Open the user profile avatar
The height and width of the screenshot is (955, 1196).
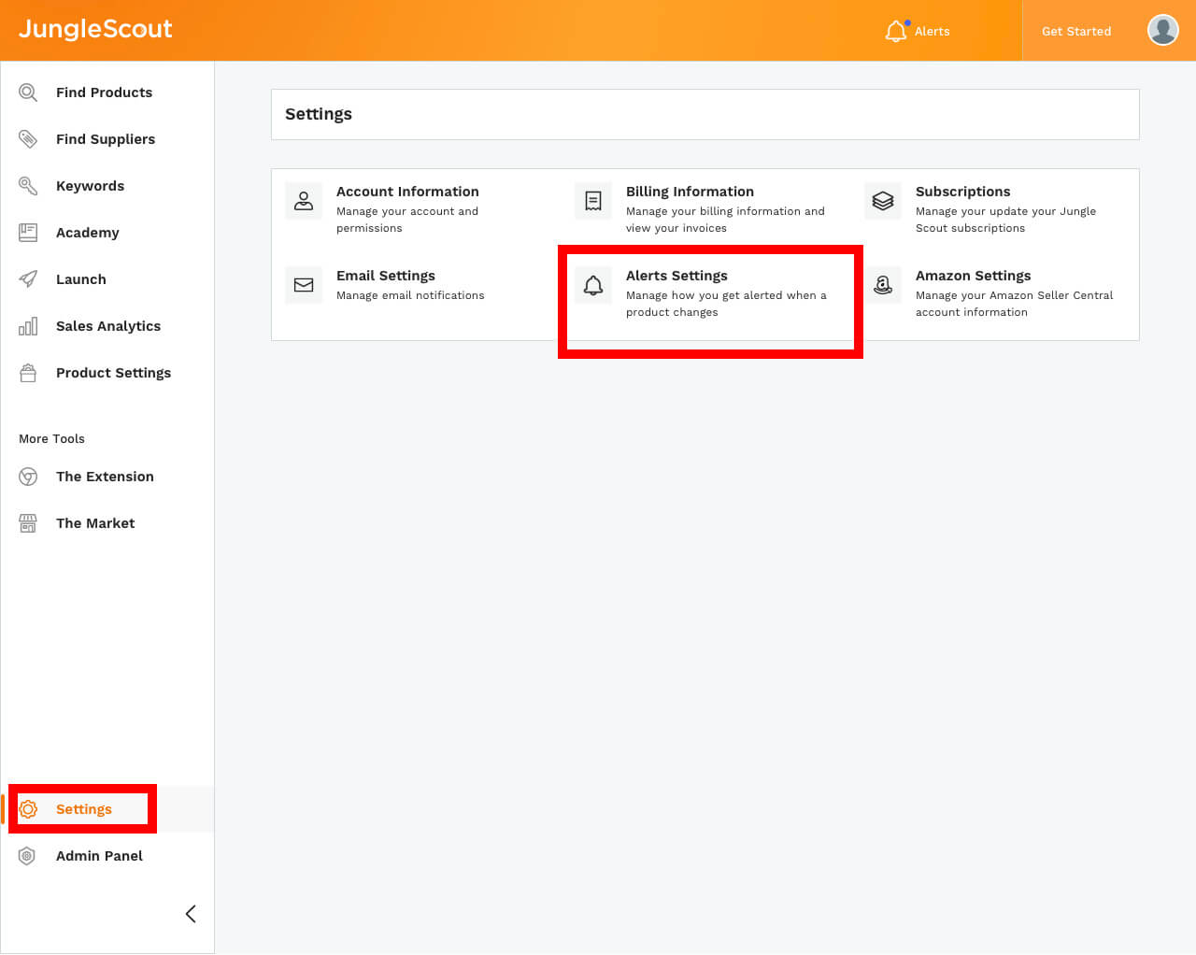[x=1162, y=30]
